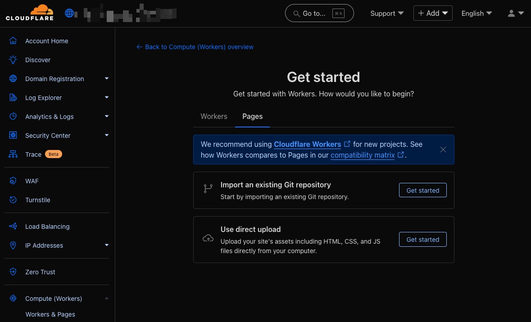This screenshot has width=531, height=322.
Task: Click the Domain Registration globe icon
Action: click(13, 78)
